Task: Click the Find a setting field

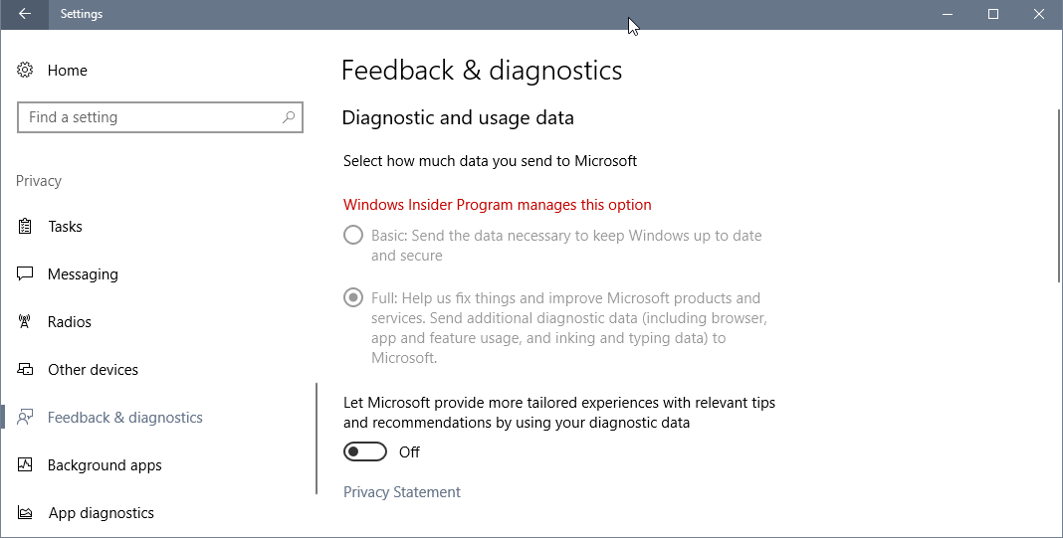Action: coord(160,117)
